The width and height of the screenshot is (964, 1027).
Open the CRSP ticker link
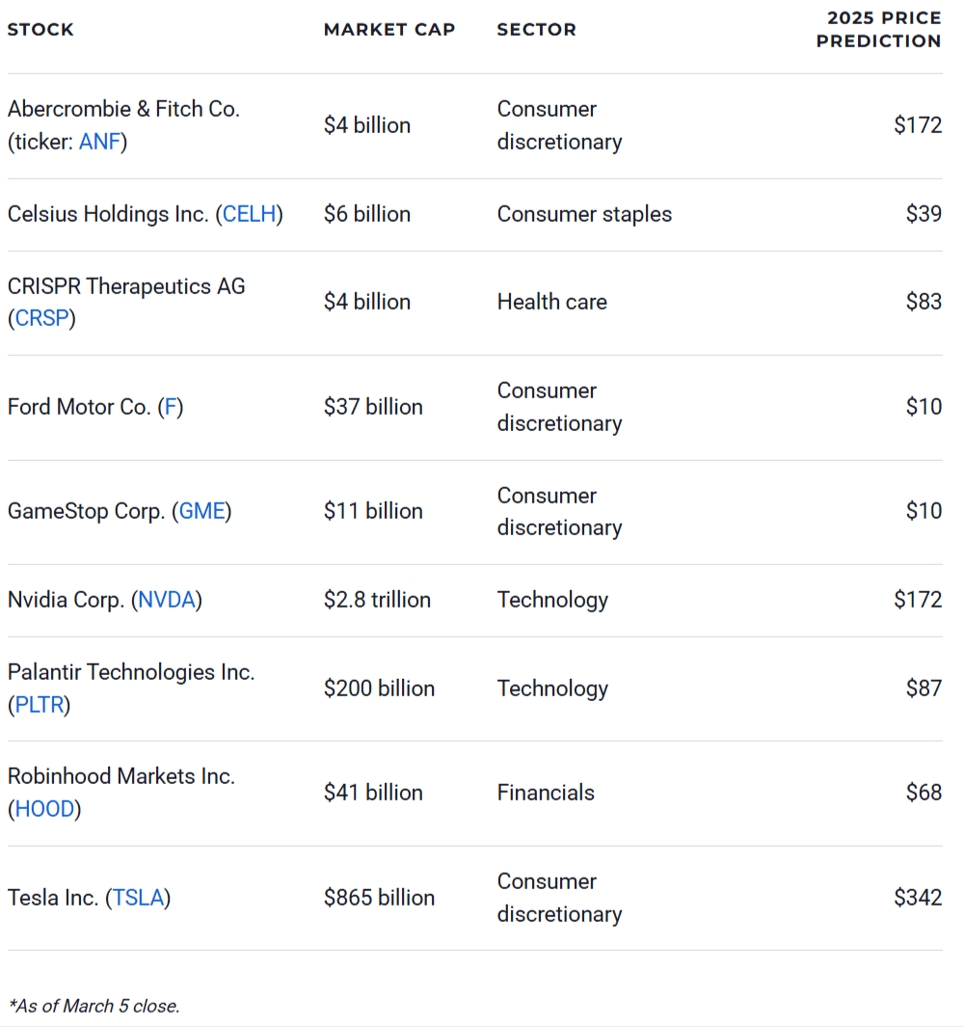click(x=41, y=318)
